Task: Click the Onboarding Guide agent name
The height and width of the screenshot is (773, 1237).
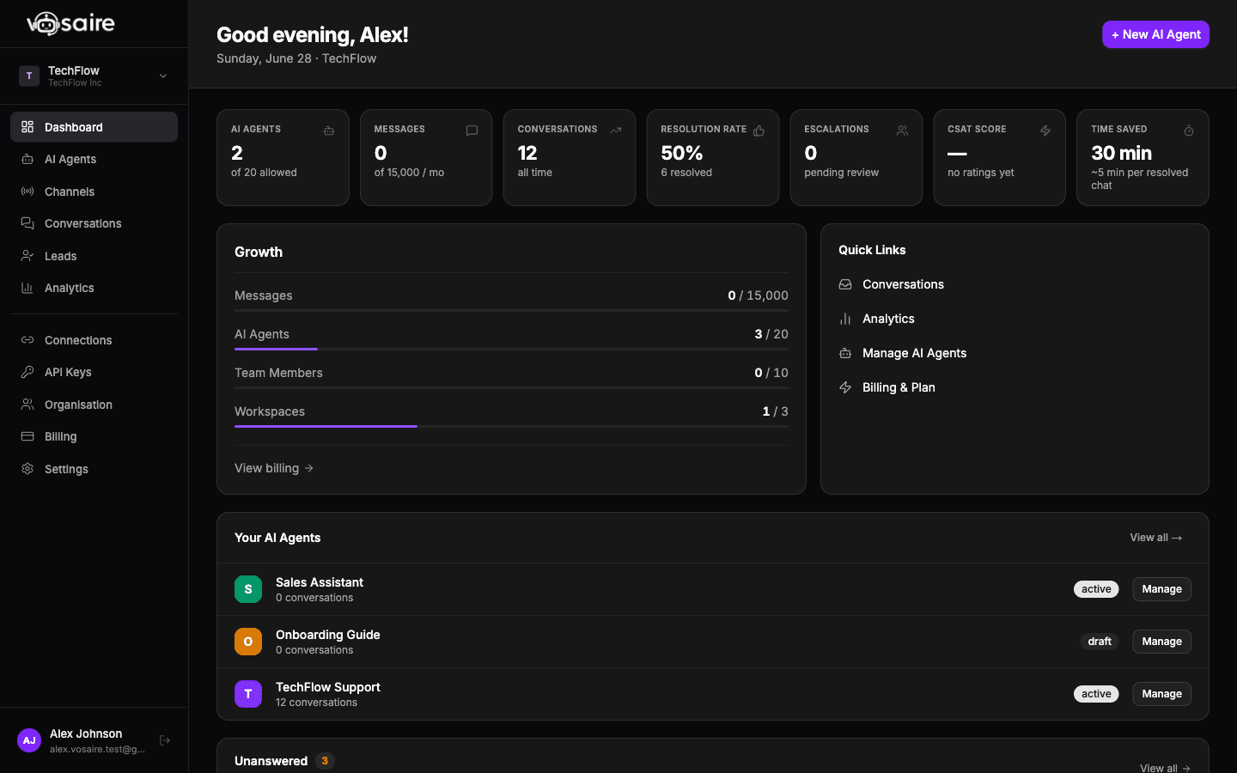Action: (328, 635)
